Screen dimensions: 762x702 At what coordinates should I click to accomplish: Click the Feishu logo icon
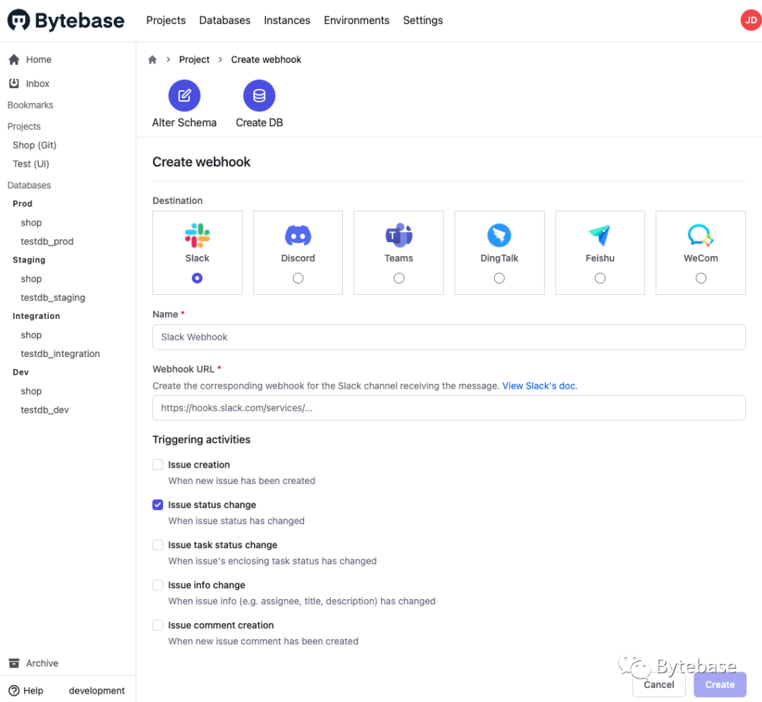pyautogui.click(x=600, y=236)
